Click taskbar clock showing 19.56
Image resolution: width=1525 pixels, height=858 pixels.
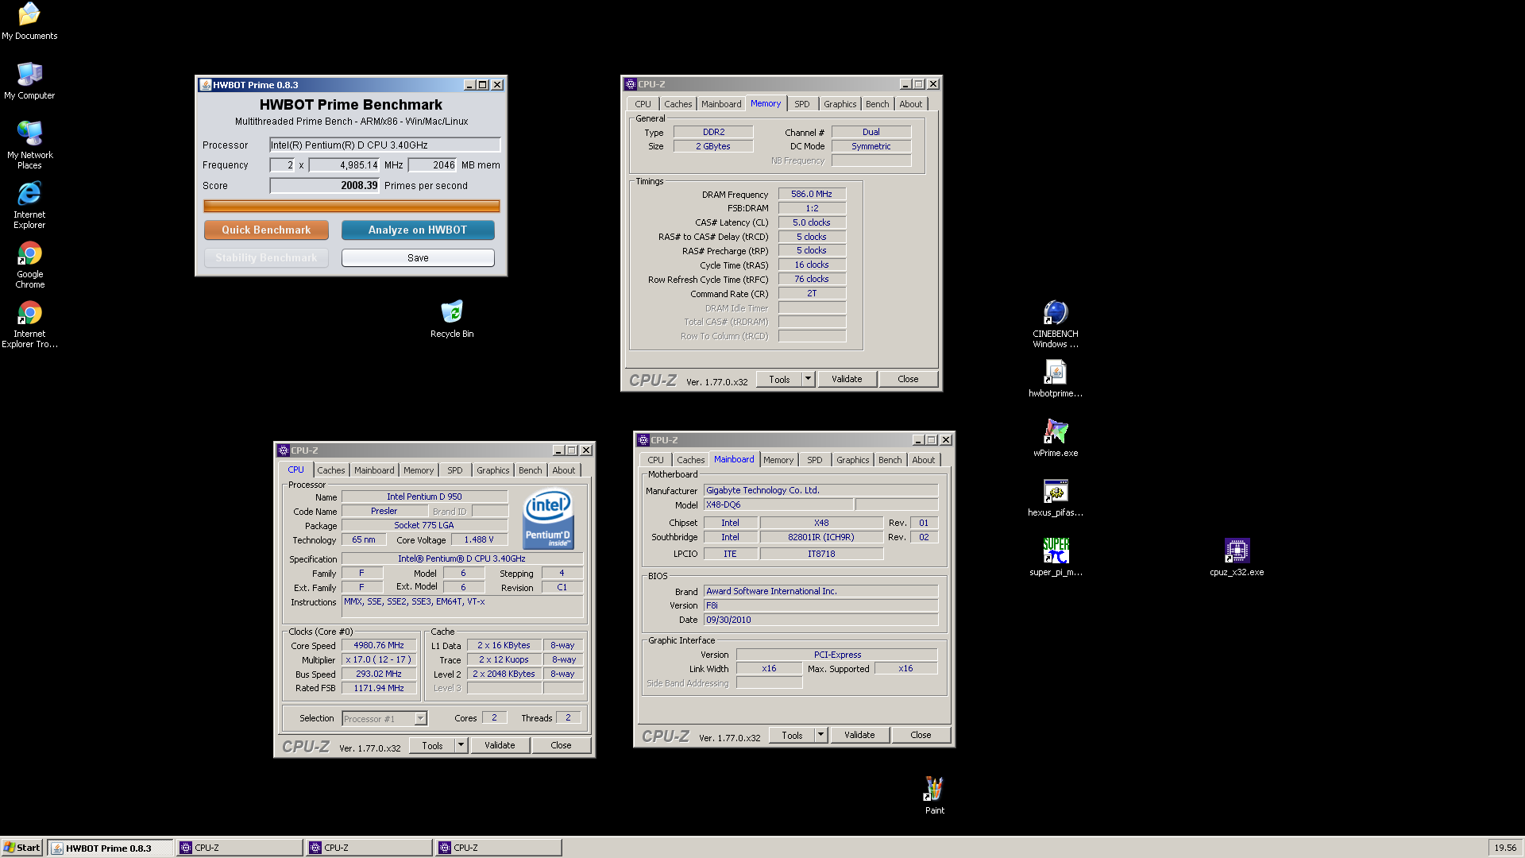[x=1505, y=848]
